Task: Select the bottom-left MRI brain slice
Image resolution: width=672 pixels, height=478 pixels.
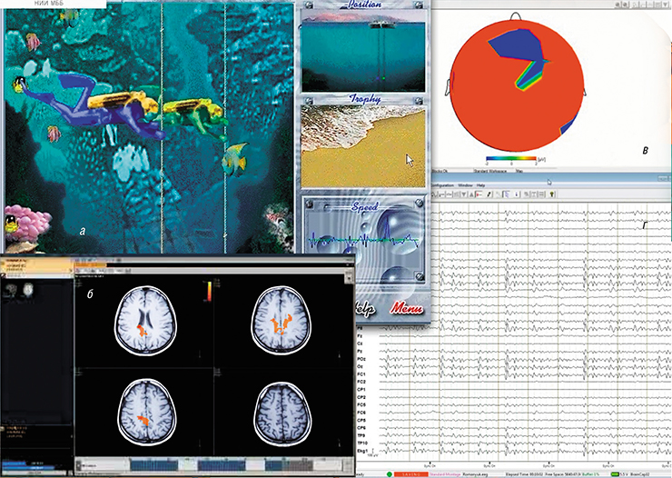Action: coord(147,413)
